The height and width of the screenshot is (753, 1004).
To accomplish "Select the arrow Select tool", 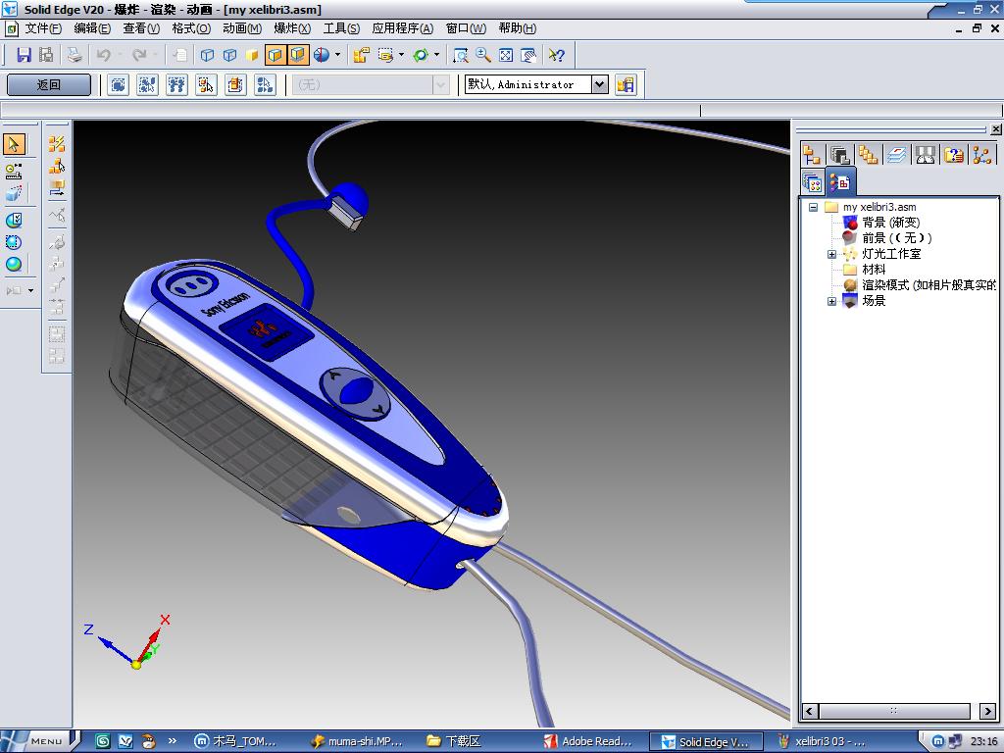I will click(x=14, y=144).
